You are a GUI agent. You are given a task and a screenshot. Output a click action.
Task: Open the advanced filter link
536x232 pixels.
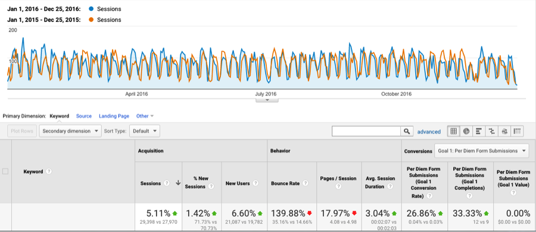point(429,131)
